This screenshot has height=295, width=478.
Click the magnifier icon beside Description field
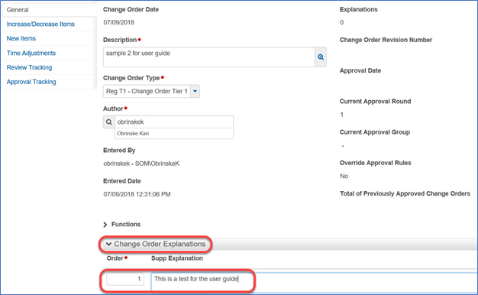[321, 57]
